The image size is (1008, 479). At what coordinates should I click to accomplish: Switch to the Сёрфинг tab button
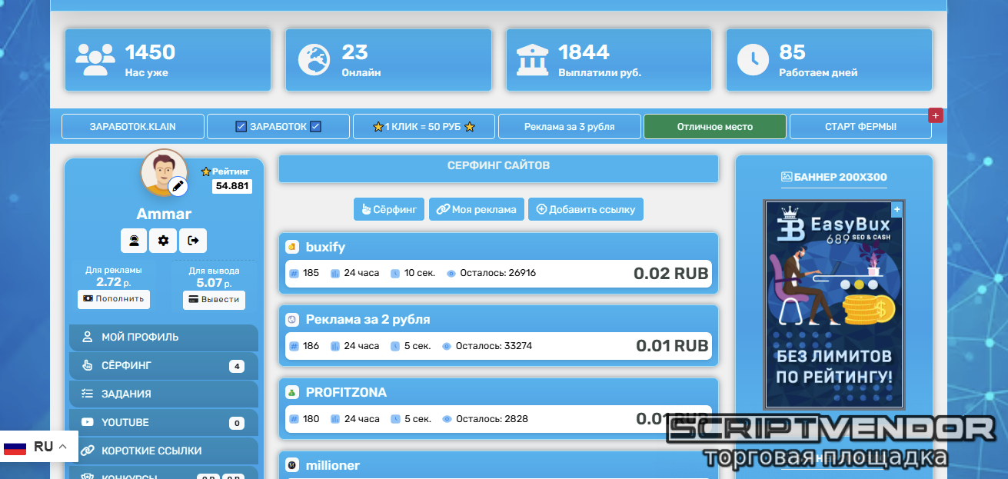pyautogui.click(x=389, y=209)
